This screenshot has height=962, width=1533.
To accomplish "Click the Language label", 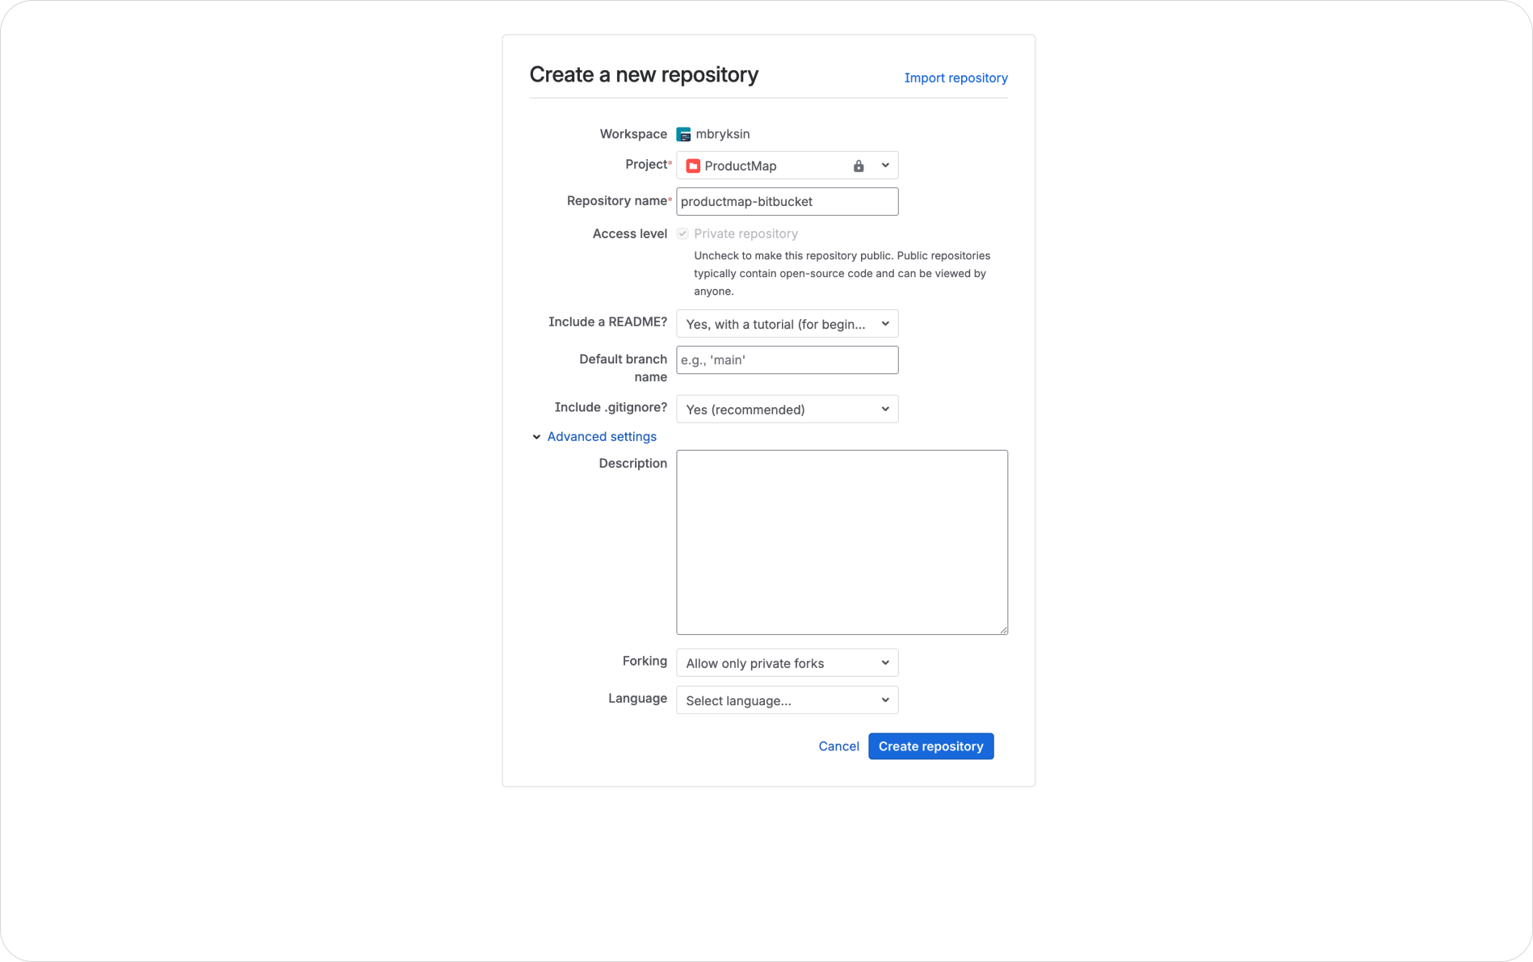I will [637, 698].
